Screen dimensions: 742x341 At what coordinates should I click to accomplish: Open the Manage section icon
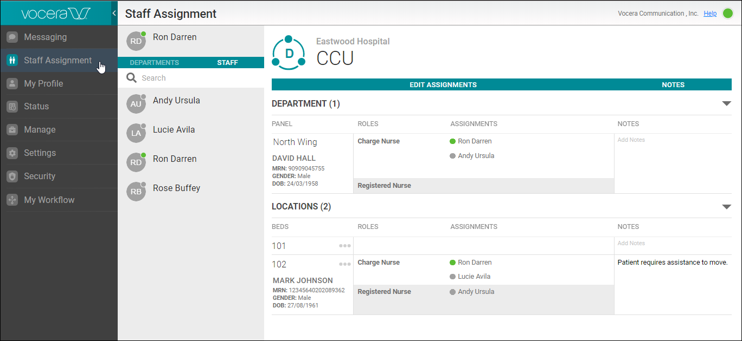pos(12,130)
